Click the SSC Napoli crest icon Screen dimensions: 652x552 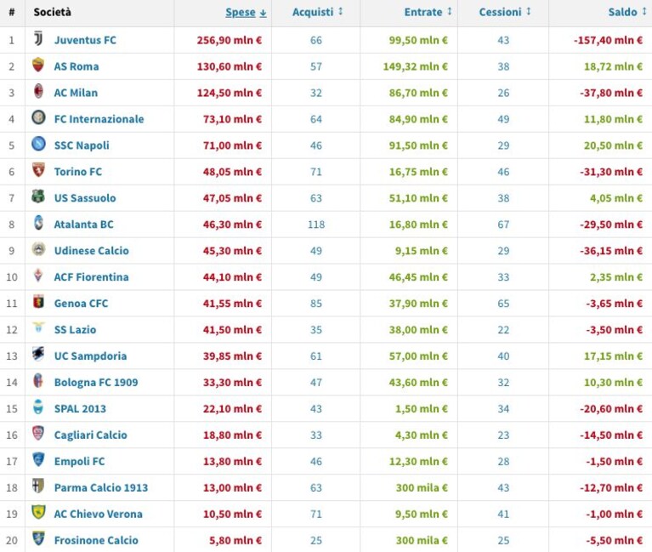click(x=38, y=144)
